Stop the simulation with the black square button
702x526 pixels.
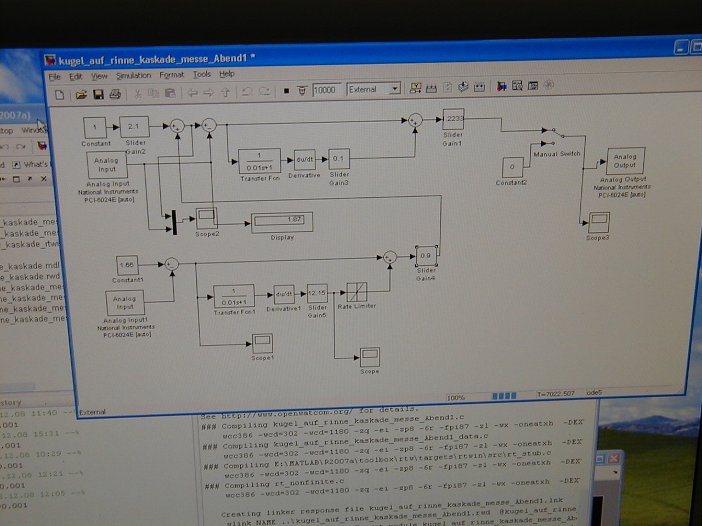286,91
